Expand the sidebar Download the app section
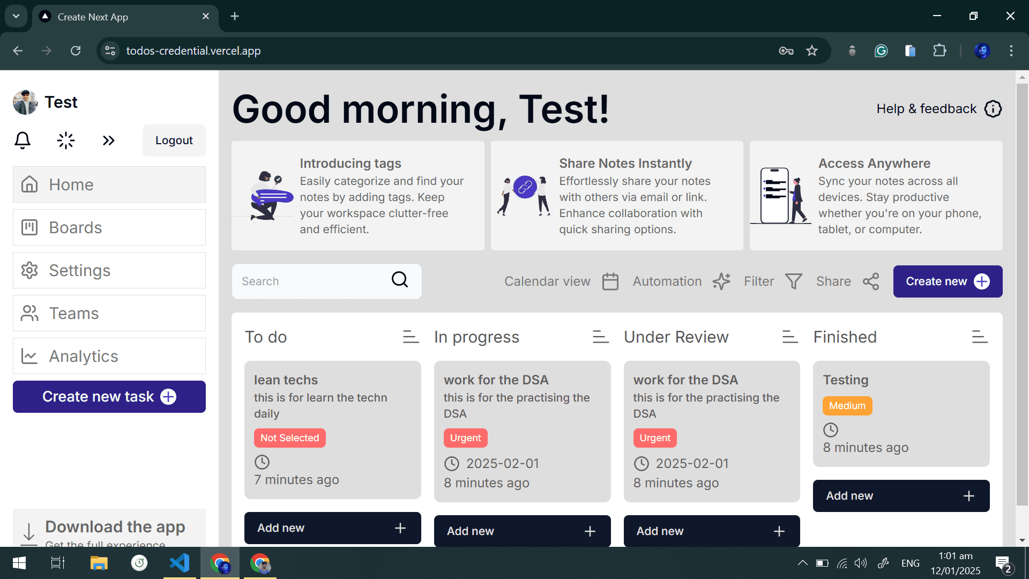The image size is (1029, 579). pyautogui.click(x=109, y=531)
